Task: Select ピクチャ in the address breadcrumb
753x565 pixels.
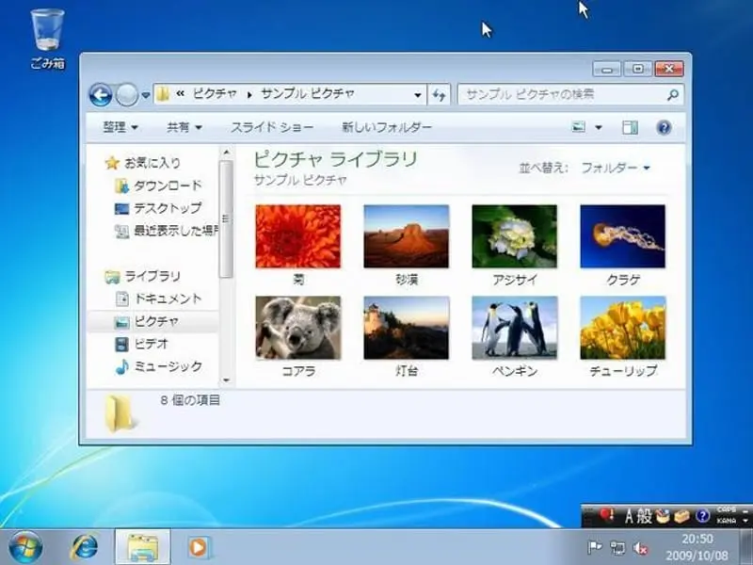Action: (215, 93)
